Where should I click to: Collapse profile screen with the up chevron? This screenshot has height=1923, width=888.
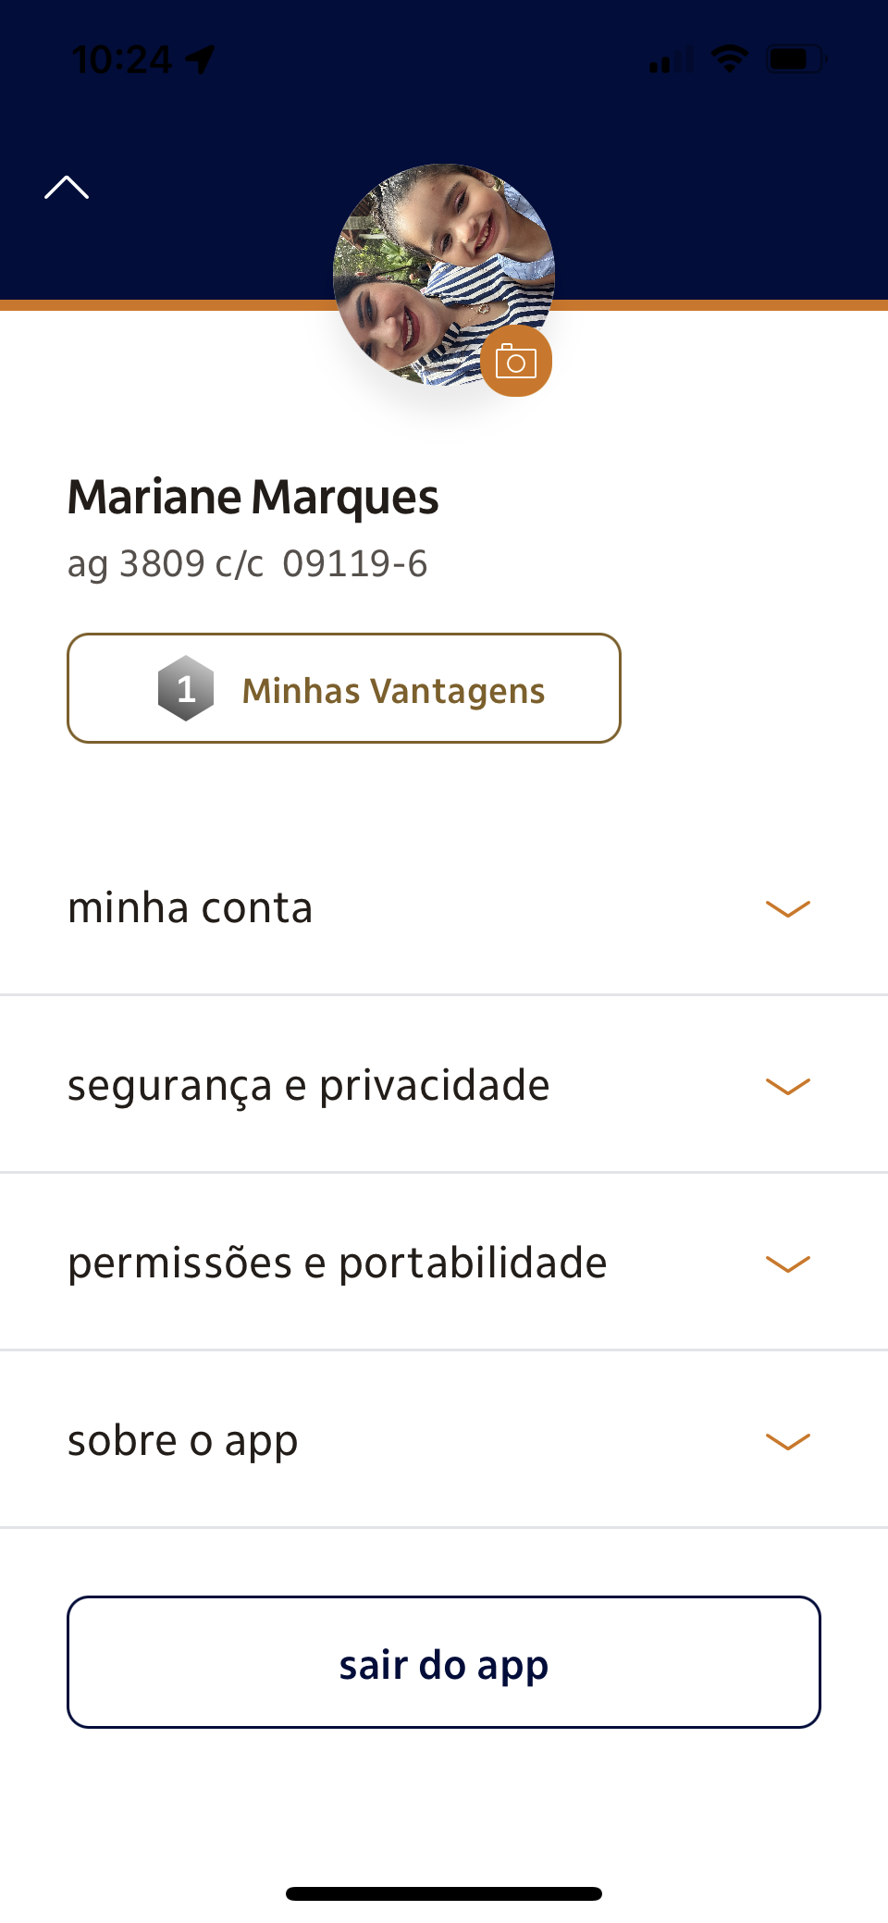(67, 188)
